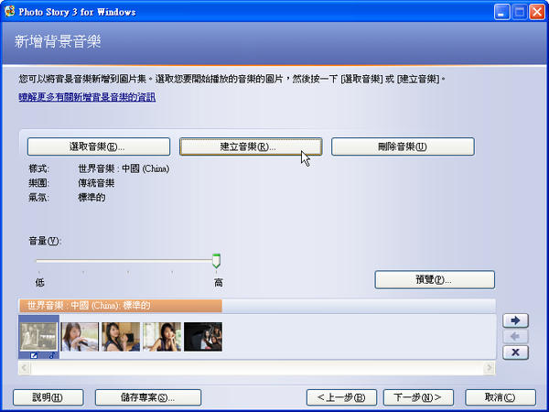This screenshot has width=549, height=412.
Task: Open the link about adding background music
Action: coord(87,97)
